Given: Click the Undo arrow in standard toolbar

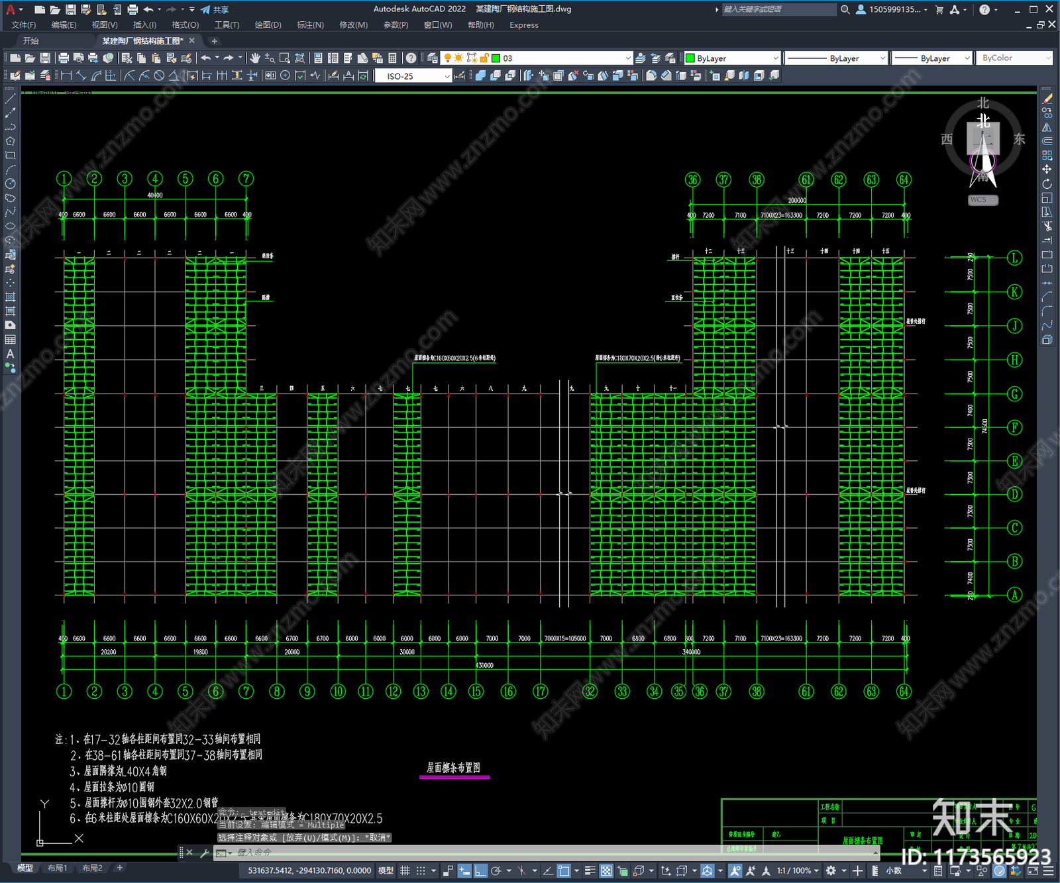Looking at the screenshot, I should 206,58.
